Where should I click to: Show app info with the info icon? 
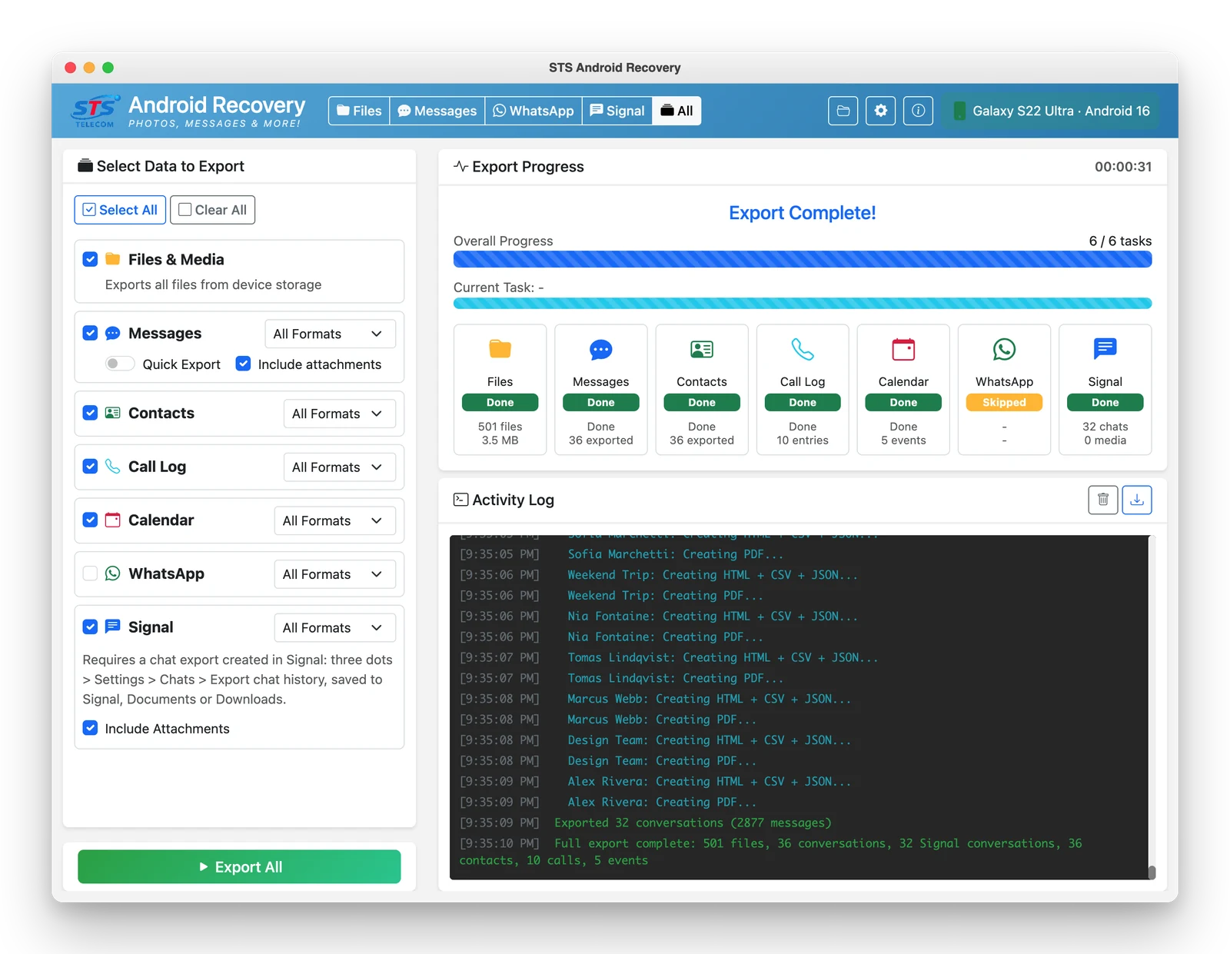click(x=918, y=111)
